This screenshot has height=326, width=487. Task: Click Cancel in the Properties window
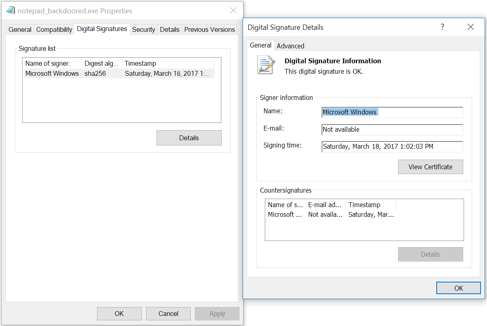pyautogui.click(x=168, y=314)
